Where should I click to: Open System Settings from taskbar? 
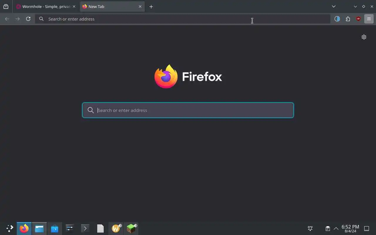[x=70, y=228]
